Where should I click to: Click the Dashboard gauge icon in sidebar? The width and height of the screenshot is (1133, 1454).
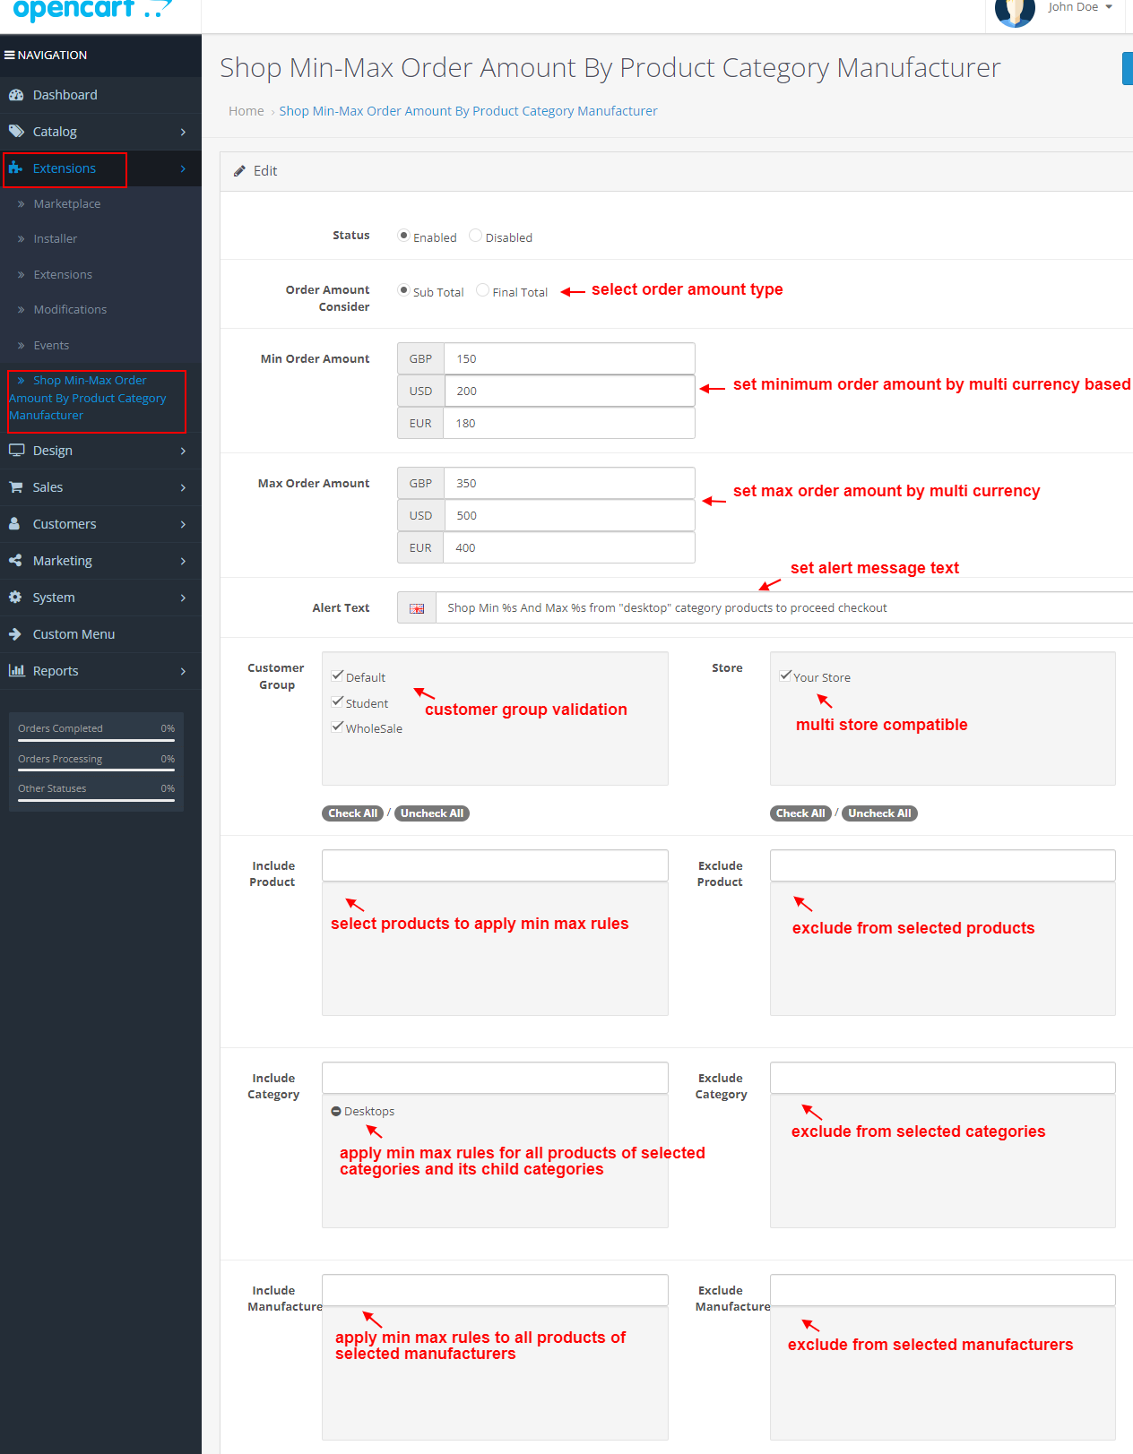coord(15,95)
